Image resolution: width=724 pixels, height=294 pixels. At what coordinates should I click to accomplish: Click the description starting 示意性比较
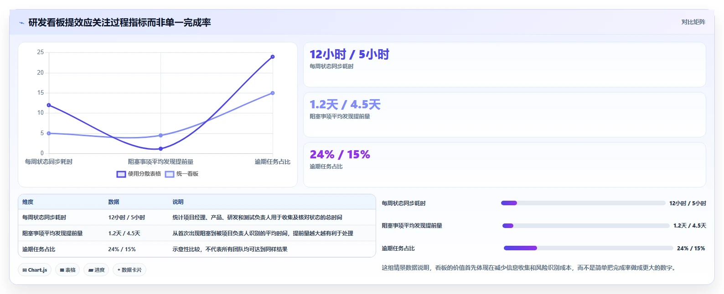tap(230, 249)
